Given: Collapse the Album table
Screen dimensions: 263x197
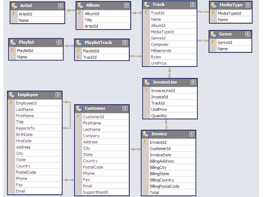Looking at the screenshot, I should point(127,6).
